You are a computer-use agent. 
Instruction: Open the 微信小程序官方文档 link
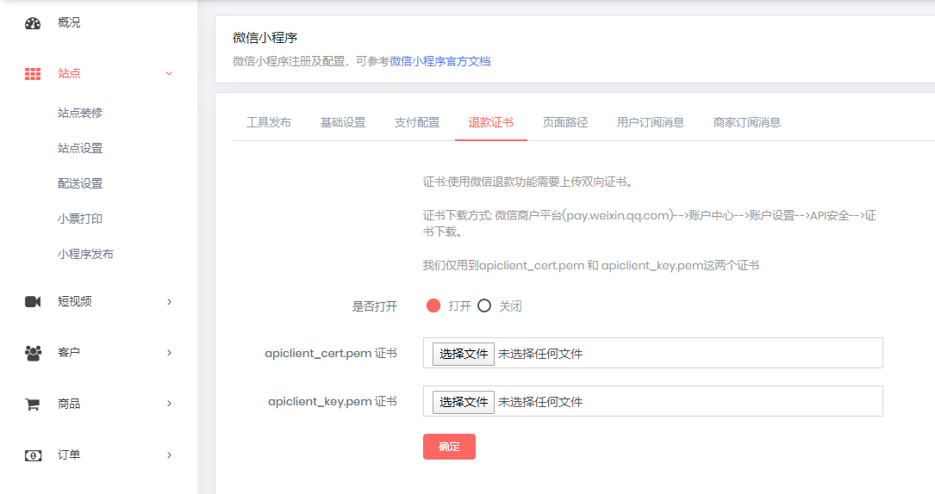pos(439,61)
